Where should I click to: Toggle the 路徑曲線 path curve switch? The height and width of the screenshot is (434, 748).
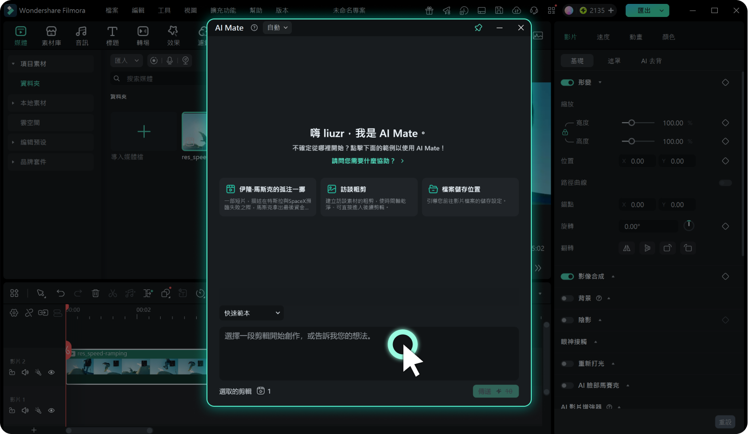click(726, 183)
